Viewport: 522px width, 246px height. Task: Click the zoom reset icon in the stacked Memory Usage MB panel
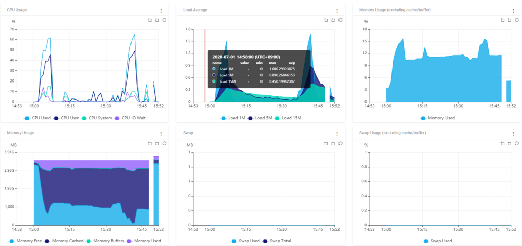tap(157, 144)
